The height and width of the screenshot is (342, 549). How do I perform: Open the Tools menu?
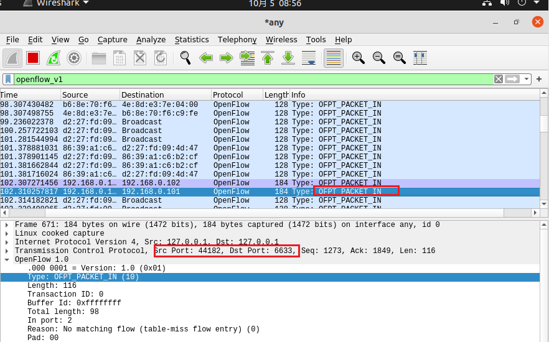click(x=316, y=40)
